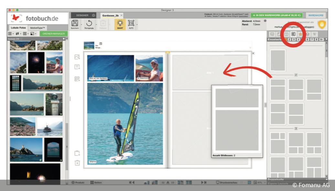Click empty image box Bild 1 on right page

point(210,73)
